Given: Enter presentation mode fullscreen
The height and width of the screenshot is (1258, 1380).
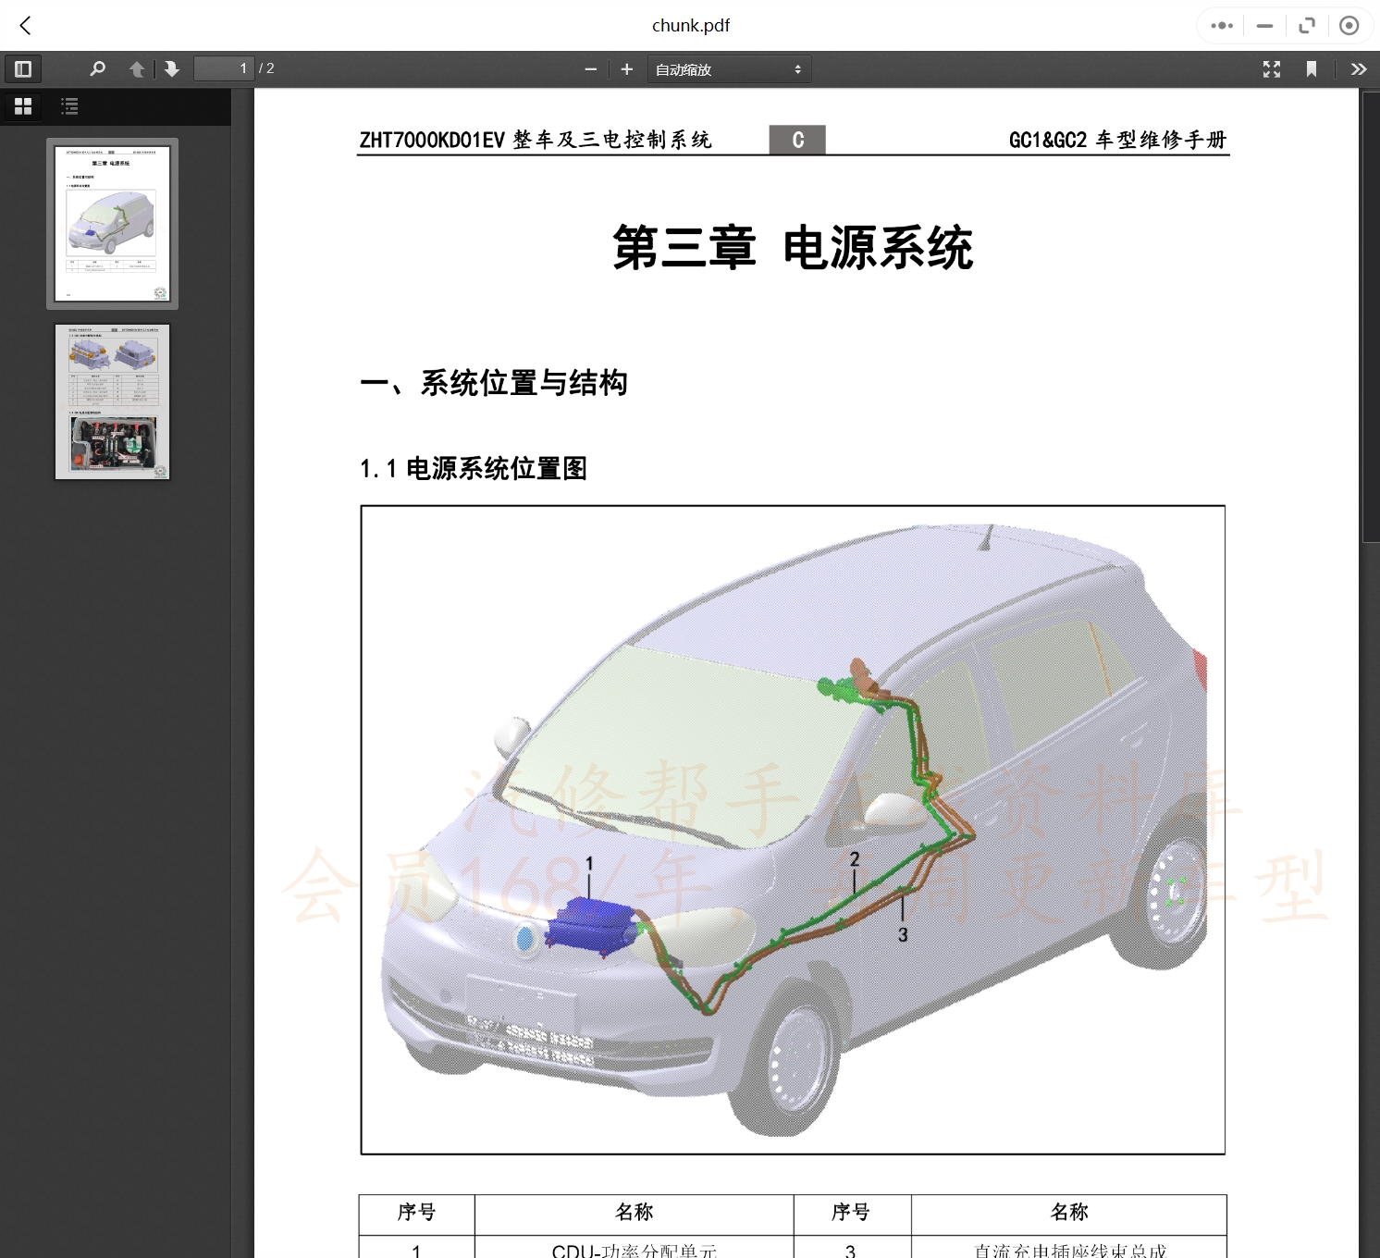Looking at the screenshot, I should tap(1272, 68).
